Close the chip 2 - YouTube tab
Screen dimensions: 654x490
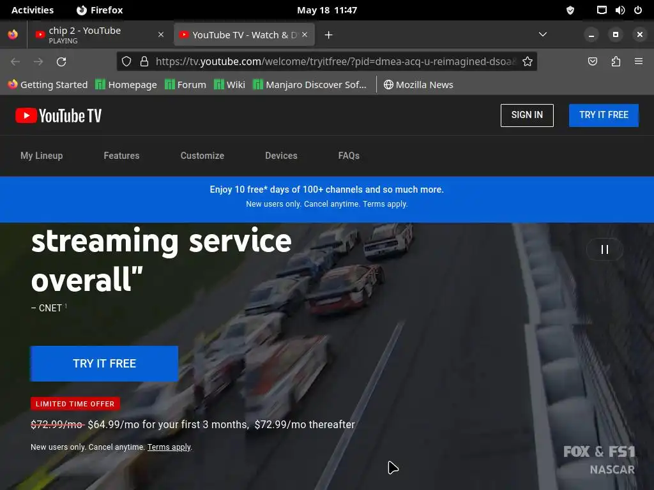pos(161,34)
